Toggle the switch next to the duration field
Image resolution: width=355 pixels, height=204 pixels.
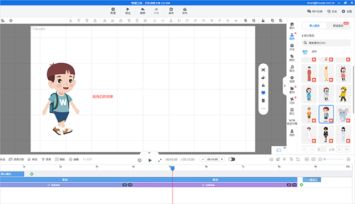232,159
